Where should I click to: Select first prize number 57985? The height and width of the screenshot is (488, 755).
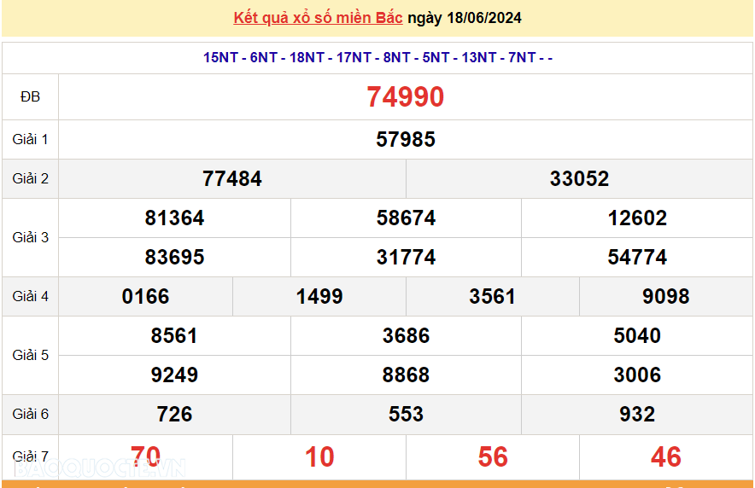click(x=406, y=139)
